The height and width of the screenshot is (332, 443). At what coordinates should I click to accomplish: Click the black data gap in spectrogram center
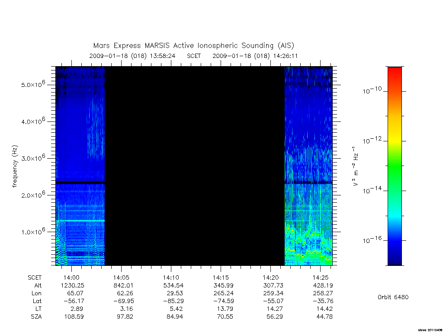pos(195,166)
